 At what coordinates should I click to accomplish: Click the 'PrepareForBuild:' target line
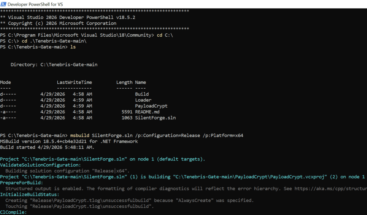(x=22, y=183)
